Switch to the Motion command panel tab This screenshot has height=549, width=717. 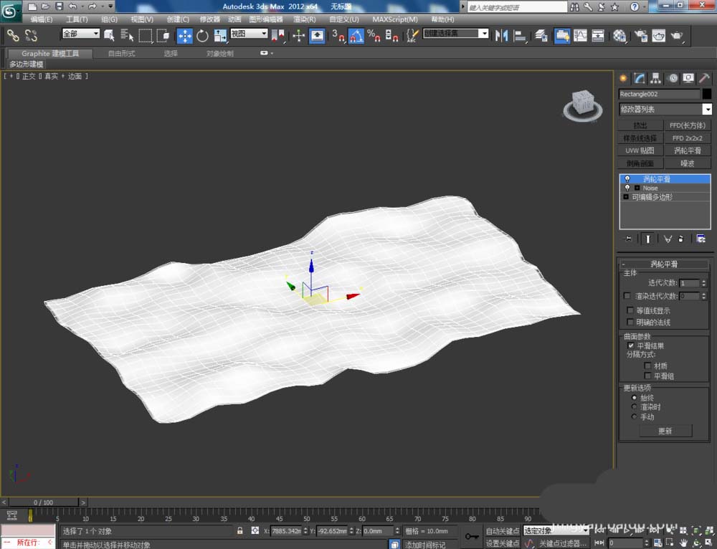point(673,78)
